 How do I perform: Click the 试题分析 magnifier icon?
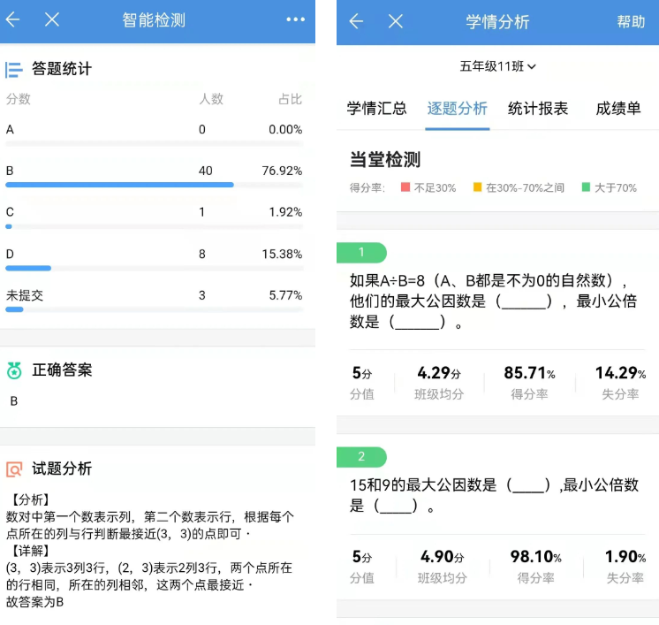14,469
